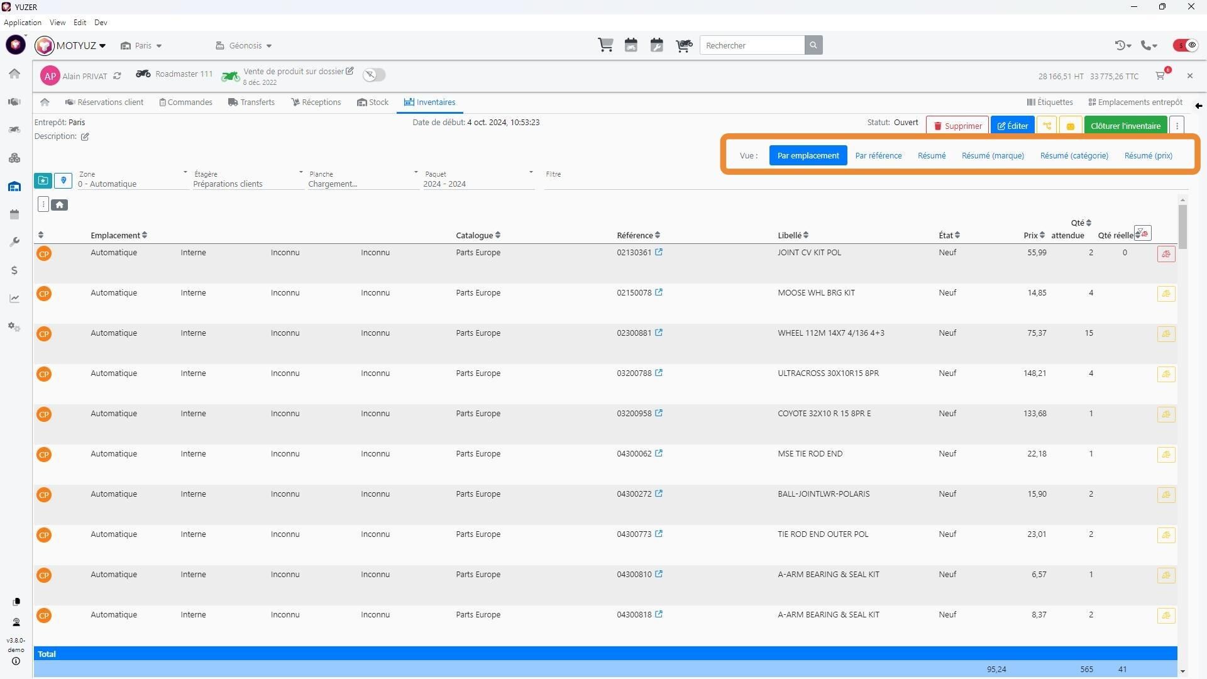
Task: Click the magnifier search button
Action: click(x=813, y=45)
